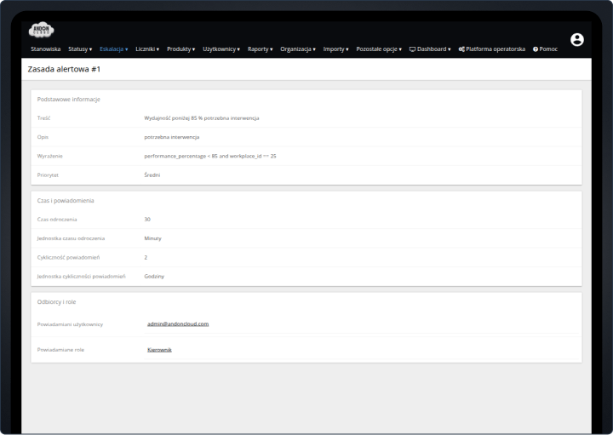Click the AndonCloud logo
Image resolution: width=613 pixels, height=435 pixels.
(x=41, y=31)
